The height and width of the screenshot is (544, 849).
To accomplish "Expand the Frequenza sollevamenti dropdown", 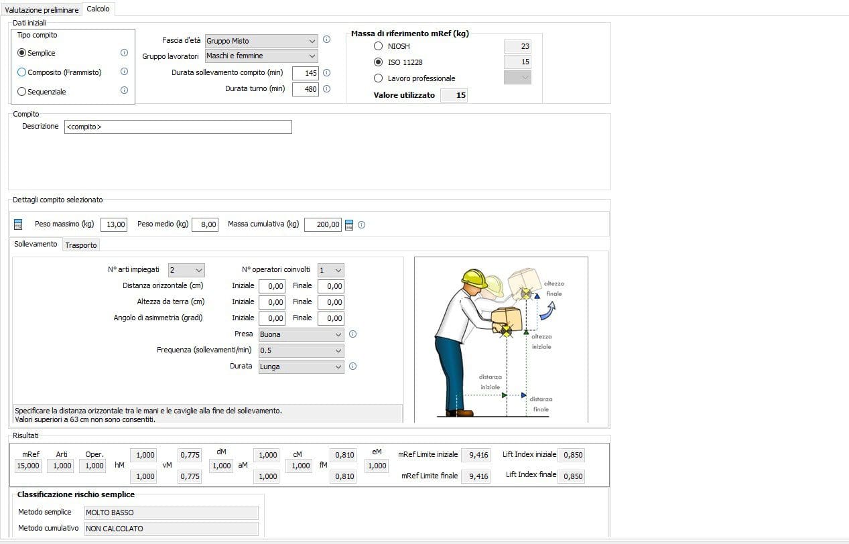I will click(300, 350).
